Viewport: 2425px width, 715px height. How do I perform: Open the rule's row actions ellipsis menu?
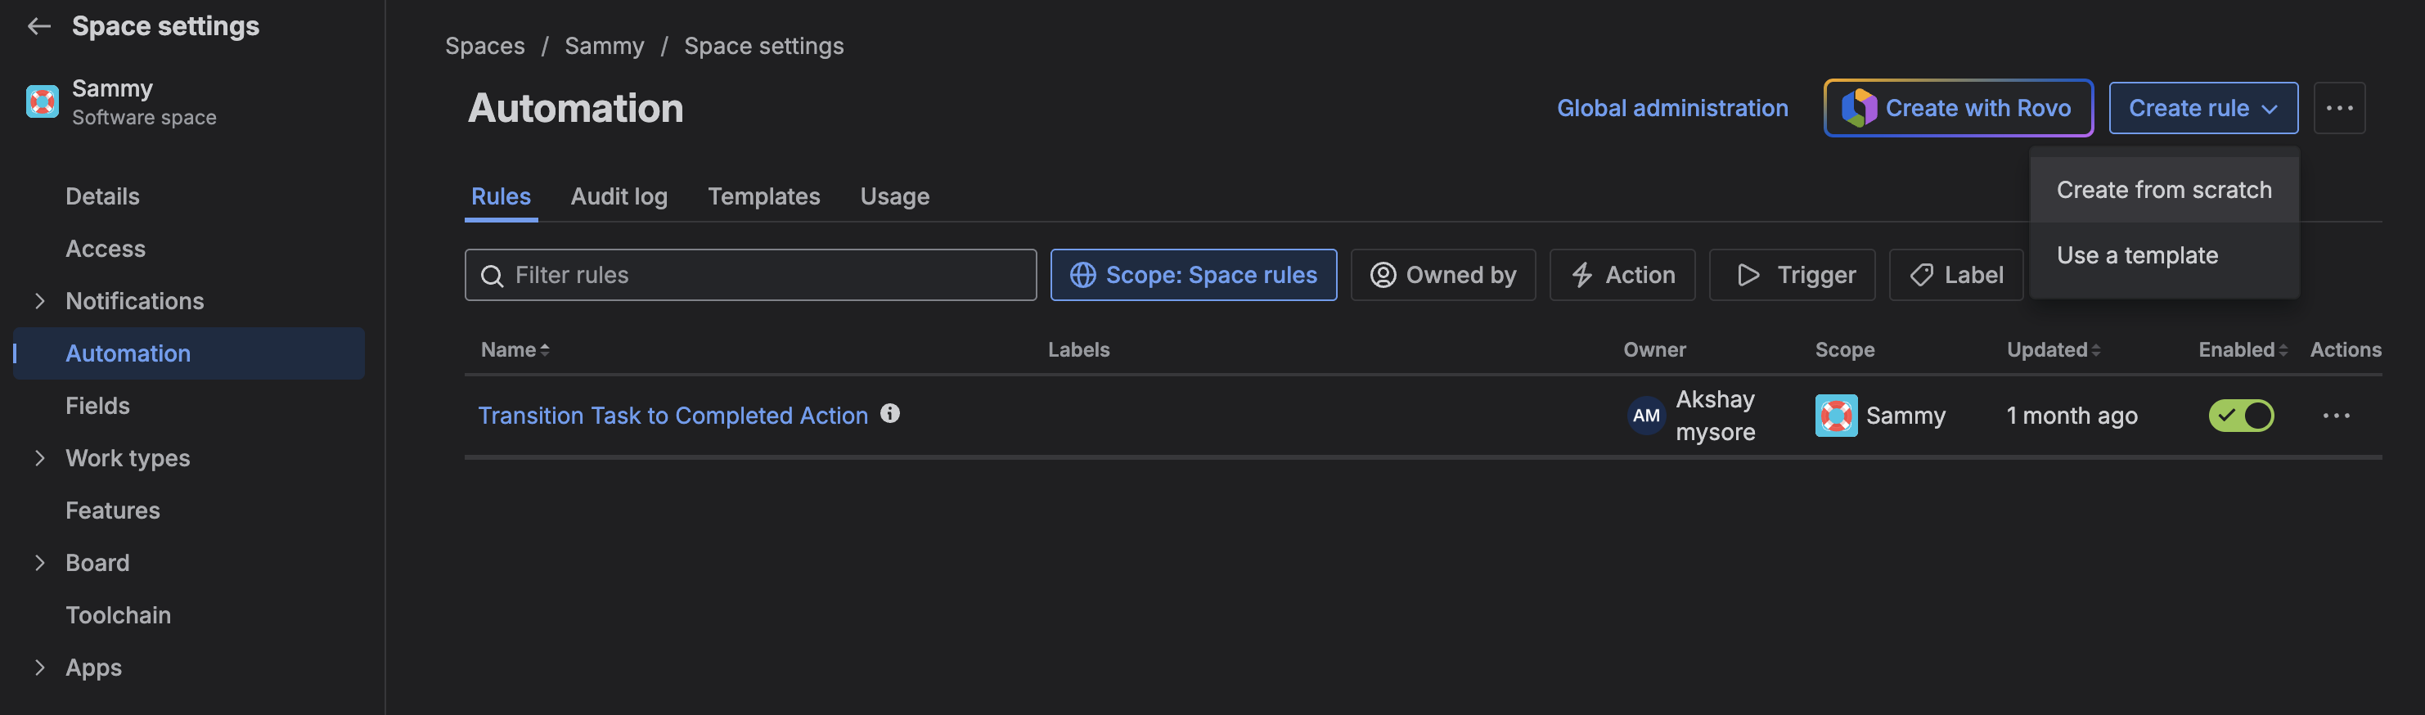[x=2336, y=416]
